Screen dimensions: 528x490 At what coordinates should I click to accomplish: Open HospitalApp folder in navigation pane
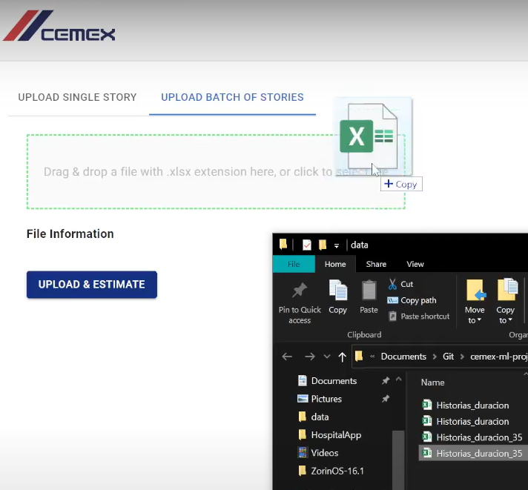click(x=336, y=435)
